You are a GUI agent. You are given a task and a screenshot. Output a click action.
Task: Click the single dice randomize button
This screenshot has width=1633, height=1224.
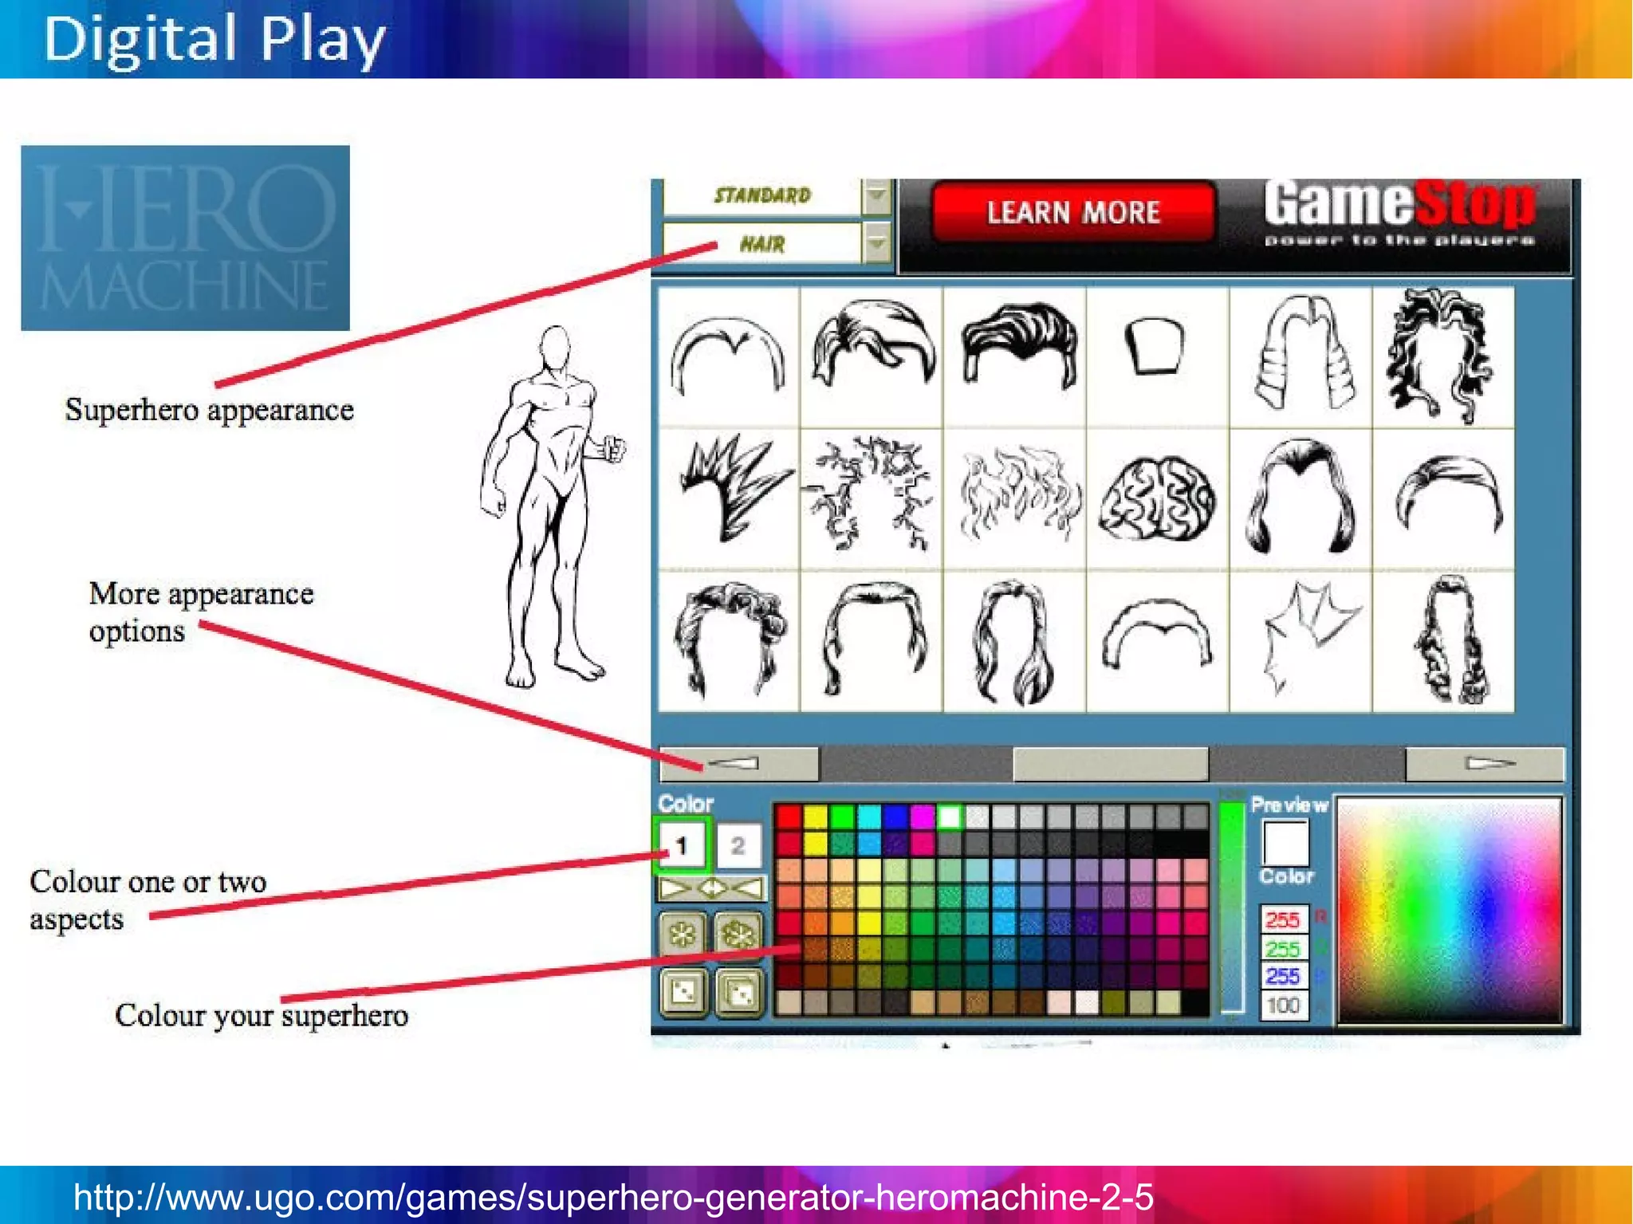point(683,993)
